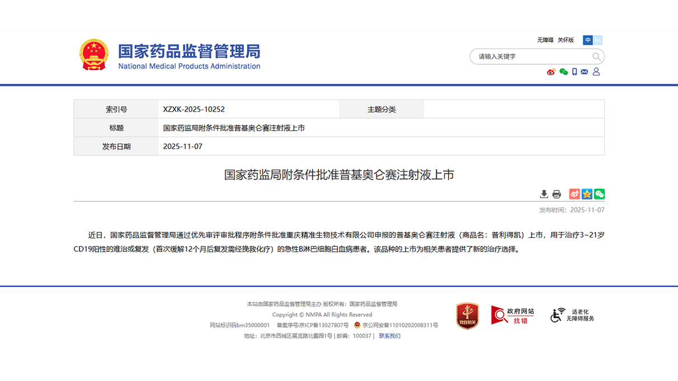Switch language to English with En toggle
678x381 pixels.
(597, 40)
